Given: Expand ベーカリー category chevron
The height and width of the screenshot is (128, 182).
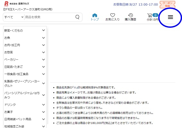Looking at the screenshot, I should (x=43, y=60).
